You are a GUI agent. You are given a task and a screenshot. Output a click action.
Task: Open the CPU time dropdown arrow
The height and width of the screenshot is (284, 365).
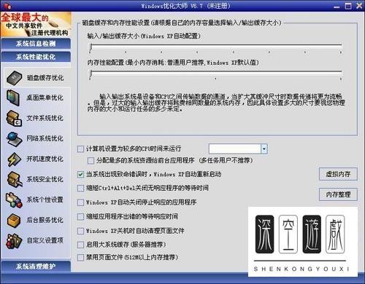[x=264, y=149]
